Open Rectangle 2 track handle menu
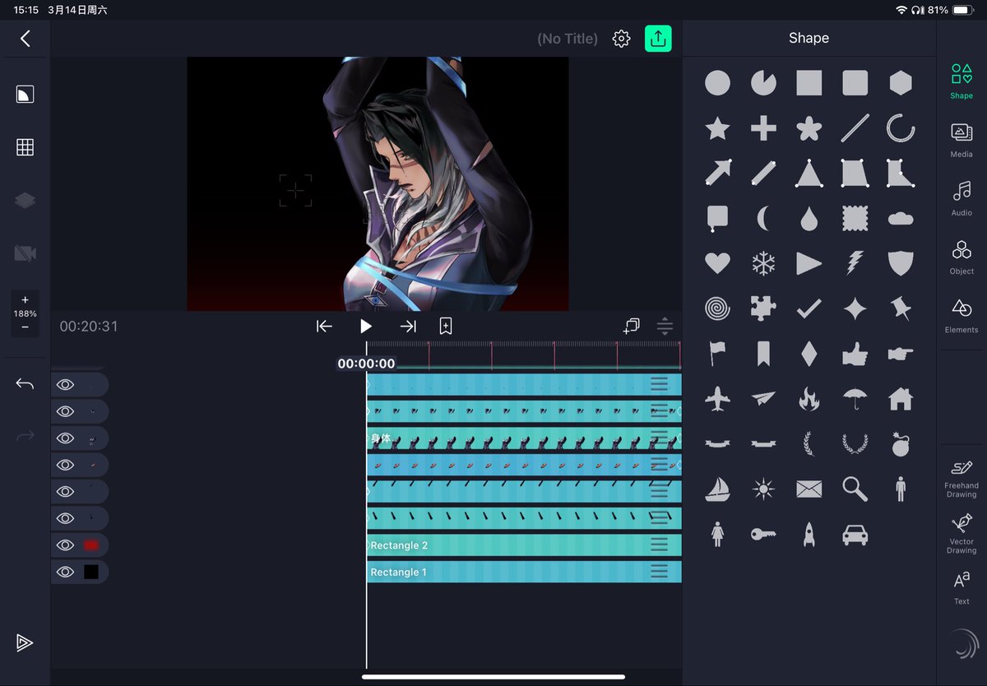Image resolution: width=987 pixels, height=686 pixels. pos(659,545)
